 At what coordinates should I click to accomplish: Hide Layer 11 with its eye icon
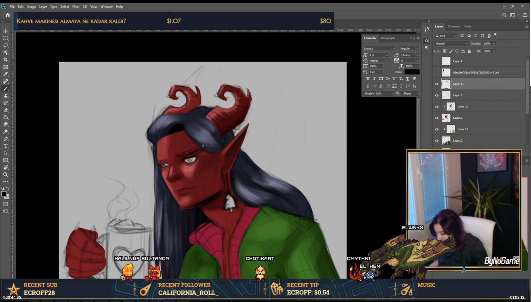coord(437,107)
